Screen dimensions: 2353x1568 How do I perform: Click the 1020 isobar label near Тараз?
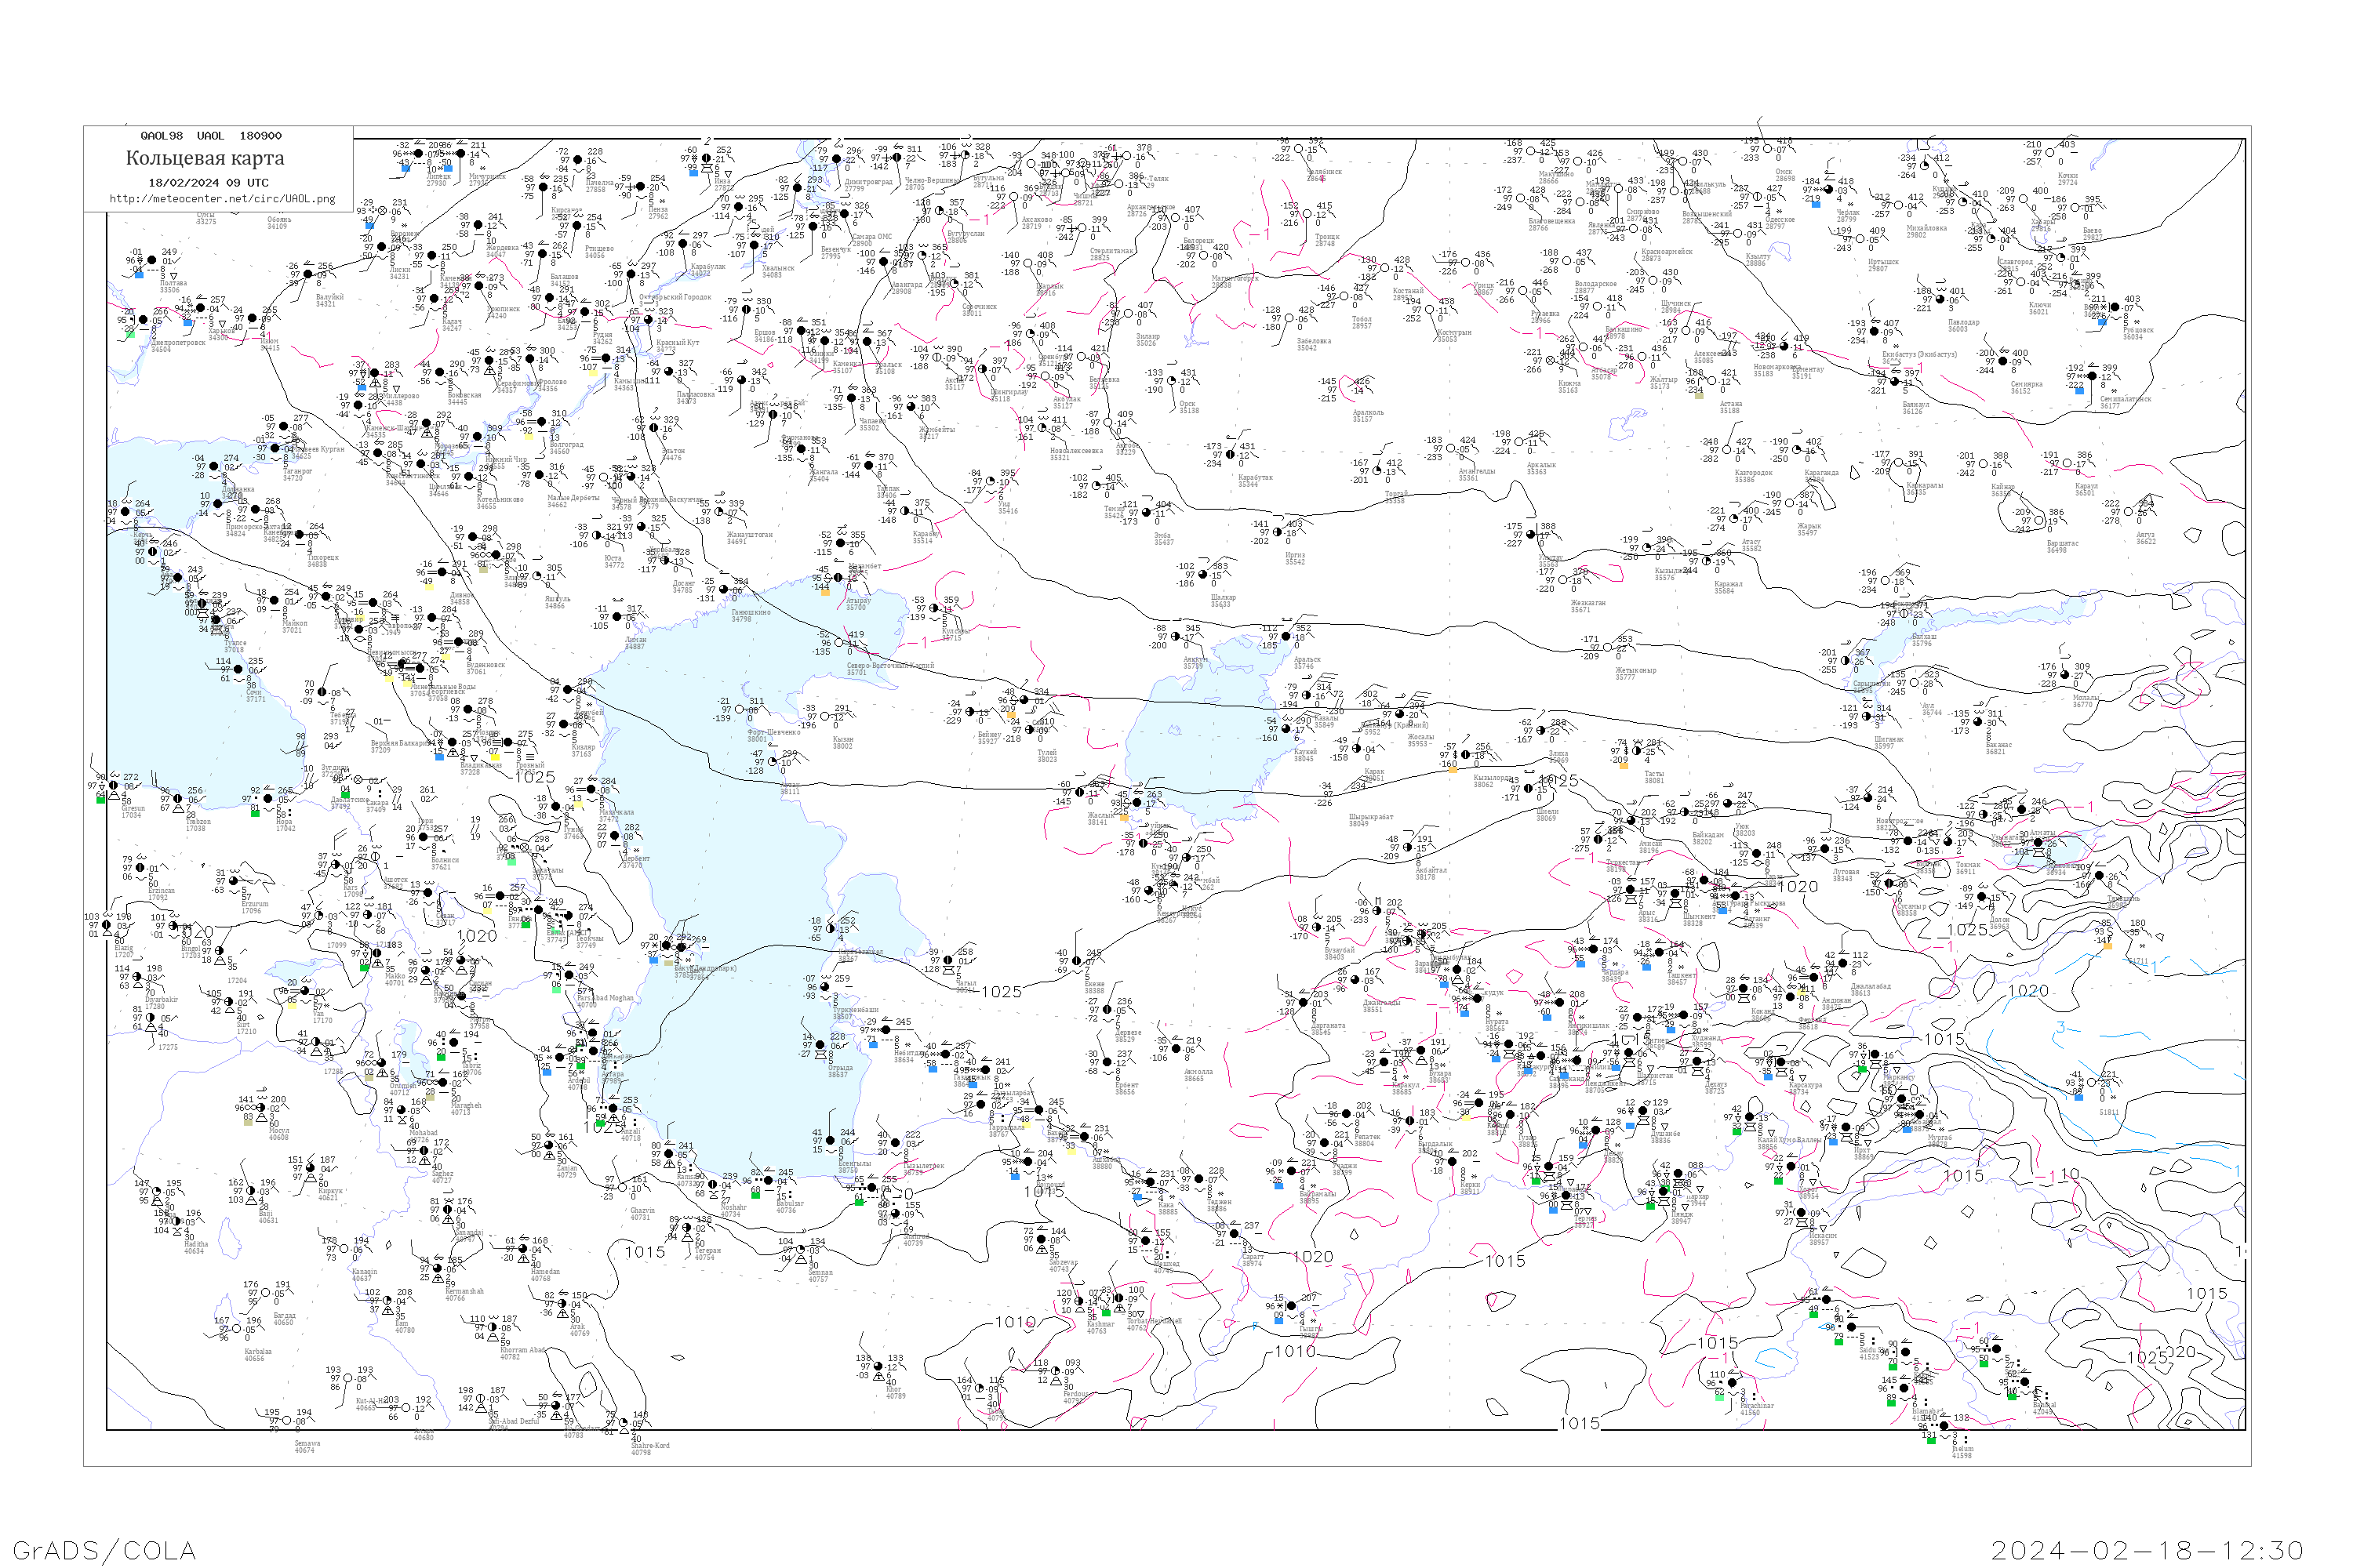point(1797,886)
